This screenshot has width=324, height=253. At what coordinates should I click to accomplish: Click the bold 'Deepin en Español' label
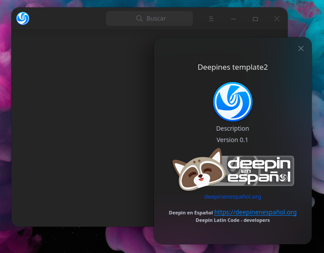[191, 213]
